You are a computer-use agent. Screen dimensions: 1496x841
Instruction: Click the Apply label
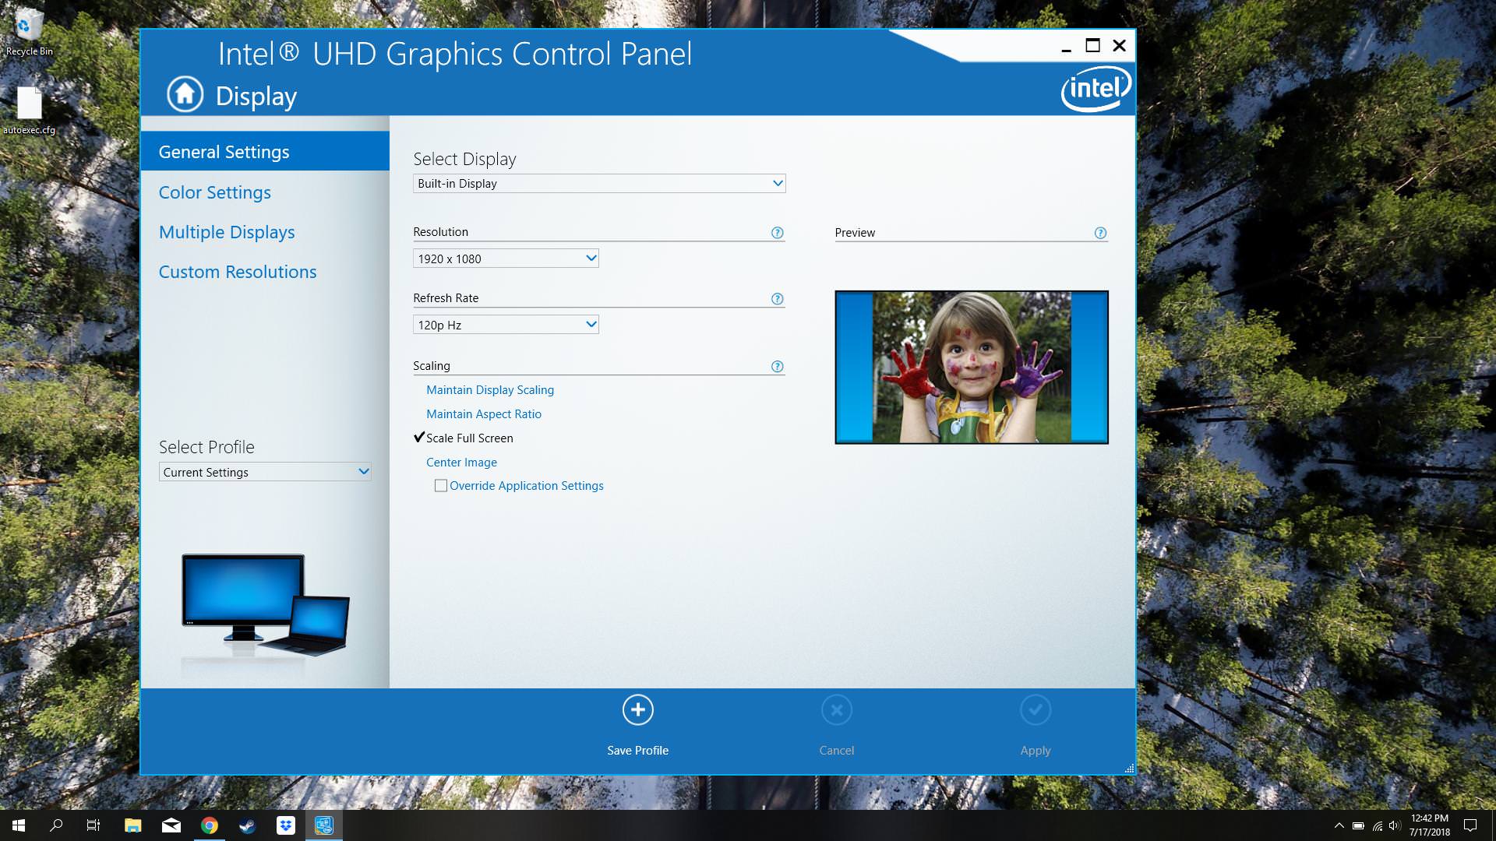[1036, 751]
